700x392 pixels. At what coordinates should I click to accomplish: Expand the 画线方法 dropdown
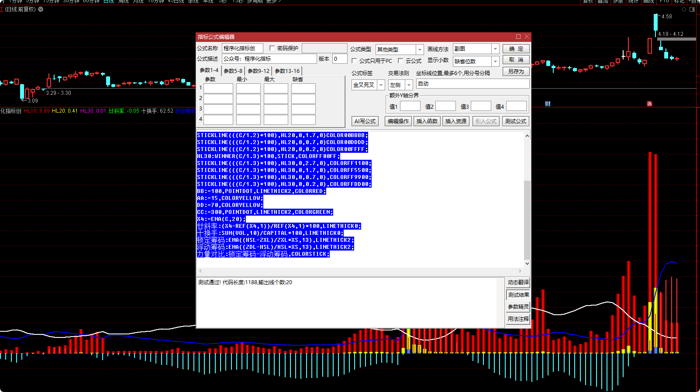(x=495, y=49)
